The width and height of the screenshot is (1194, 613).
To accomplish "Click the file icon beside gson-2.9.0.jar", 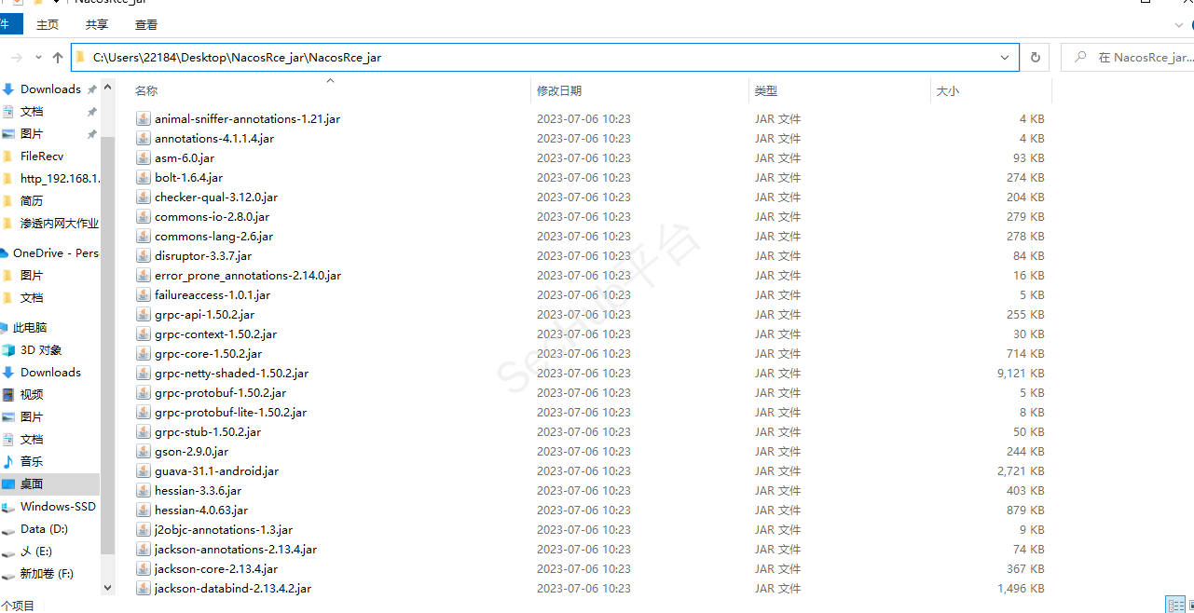I will 143,452.
